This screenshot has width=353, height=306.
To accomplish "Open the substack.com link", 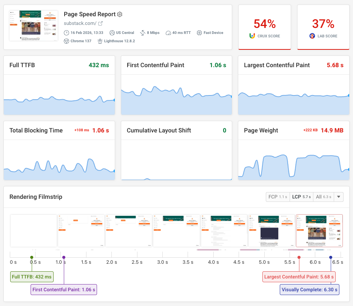I will pyautogui.click(x=80, y=23).
